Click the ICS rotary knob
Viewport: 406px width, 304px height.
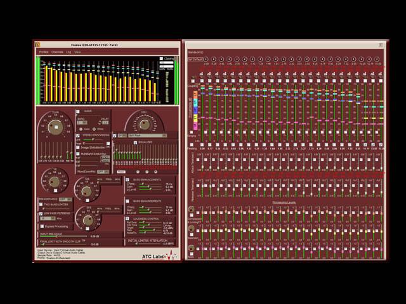pyautogui.click(x=87, y=191)
